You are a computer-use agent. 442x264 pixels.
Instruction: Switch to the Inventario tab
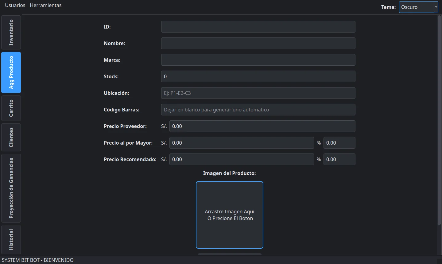pos(11,33)
